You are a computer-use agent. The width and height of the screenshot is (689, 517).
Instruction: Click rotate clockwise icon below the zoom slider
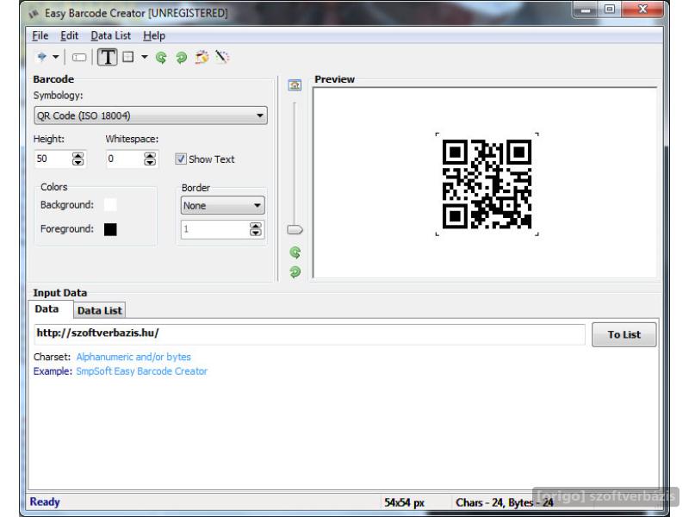tap(295, 271)
